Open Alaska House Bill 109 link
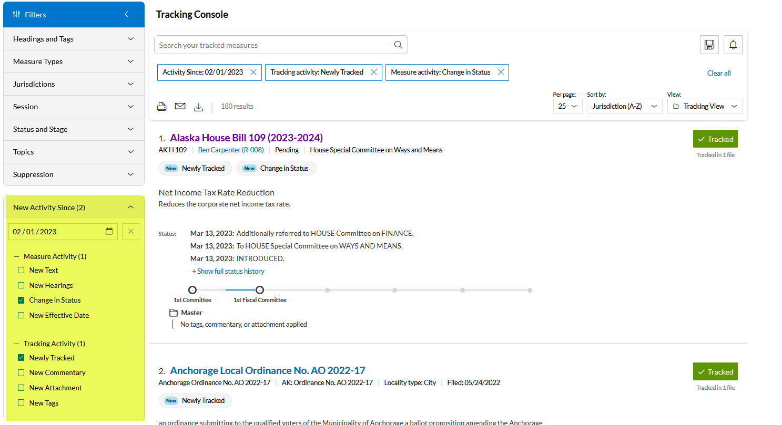This screenshot has height=425, width=782. point(246,138)
